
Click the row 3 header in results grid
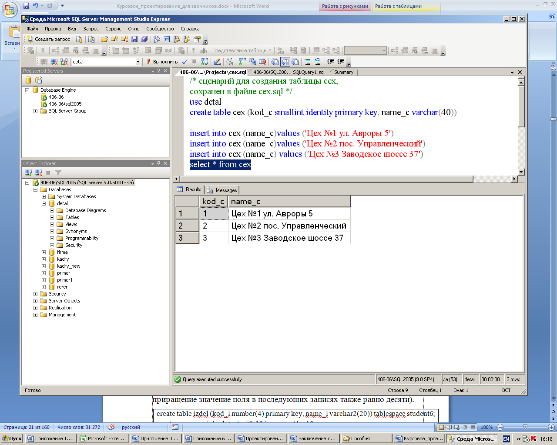(187, 238)
